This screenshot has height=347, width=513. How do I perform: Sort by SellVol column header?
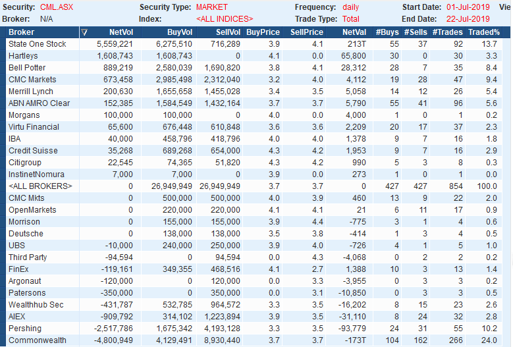[x=228, y=32]
